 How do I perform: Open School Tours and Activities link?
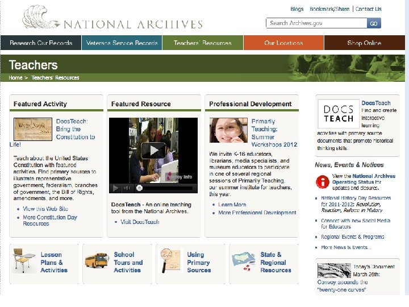click(x=128, y=262)
